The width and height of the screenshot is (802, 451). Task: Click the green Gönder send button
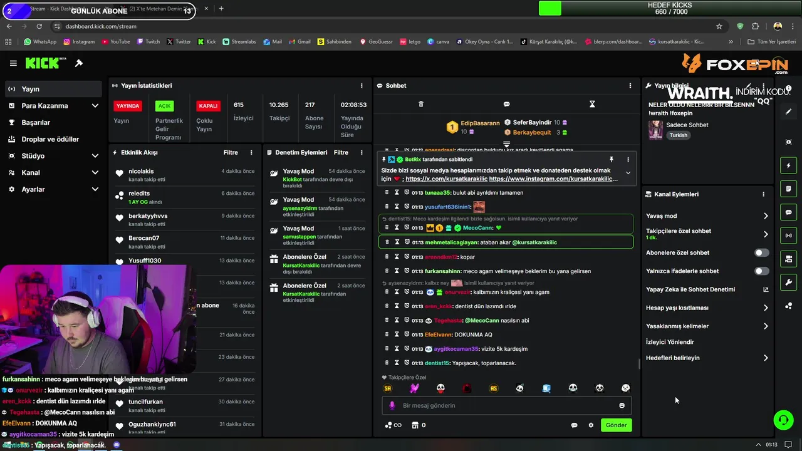tap(616, 425)
